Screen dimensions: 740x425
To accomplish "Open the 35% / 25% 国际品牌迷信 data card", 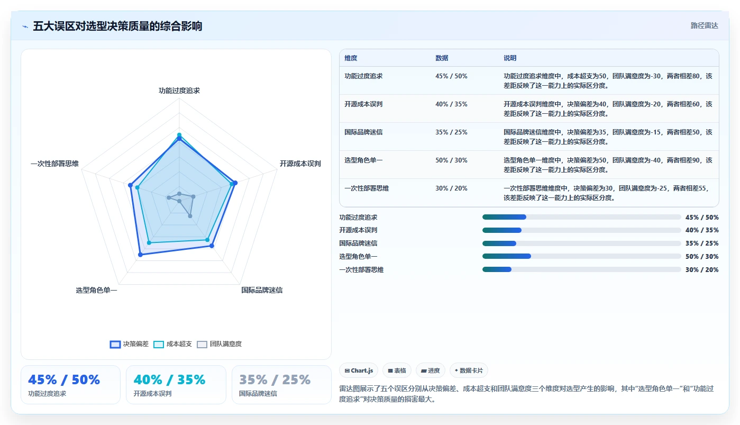I will pos(281,385).
